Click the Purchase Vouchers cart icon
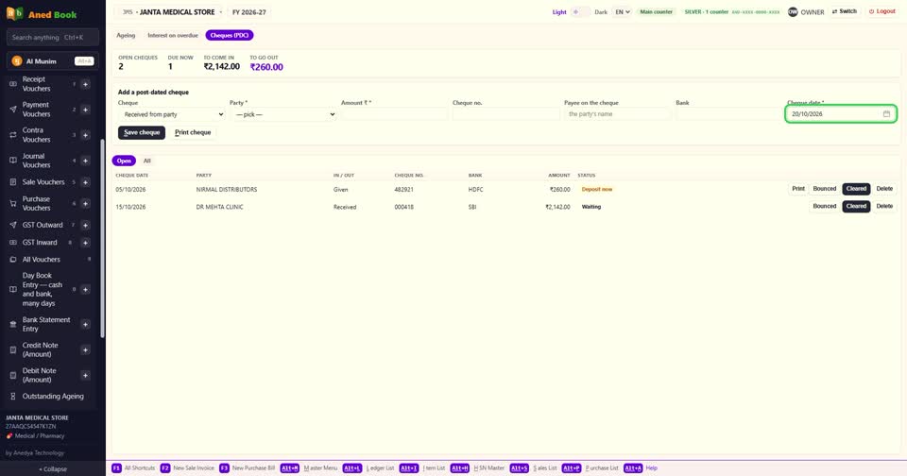The width and height of the screenshot is (907, 476). tap(12, 204)
